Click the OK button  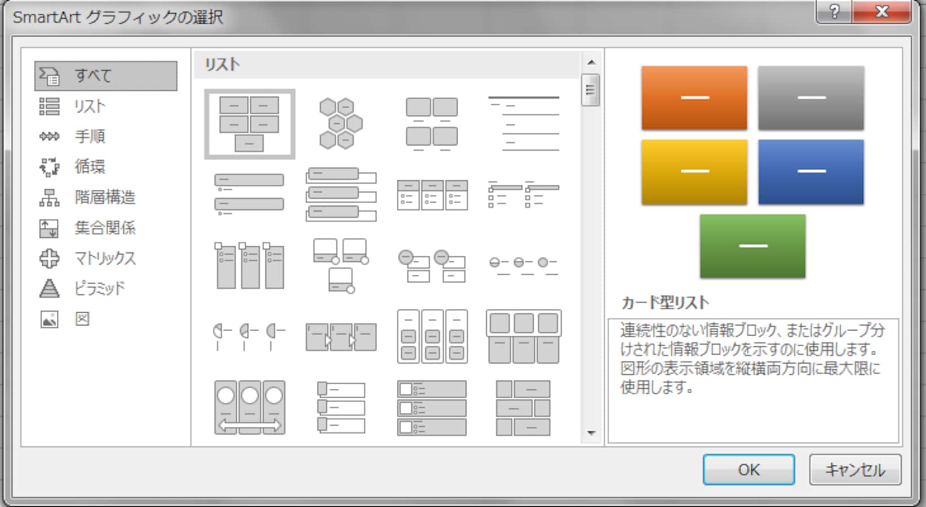(748, 469)
